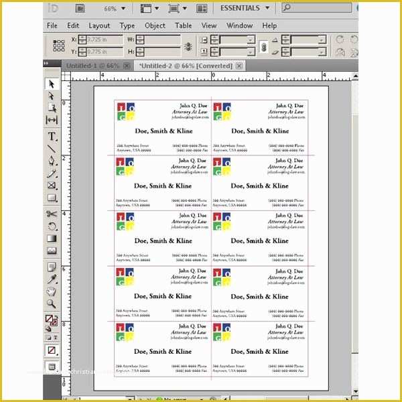Open Adobe Bridge via the Br icon
402x402 pixels.
point(80,8)
